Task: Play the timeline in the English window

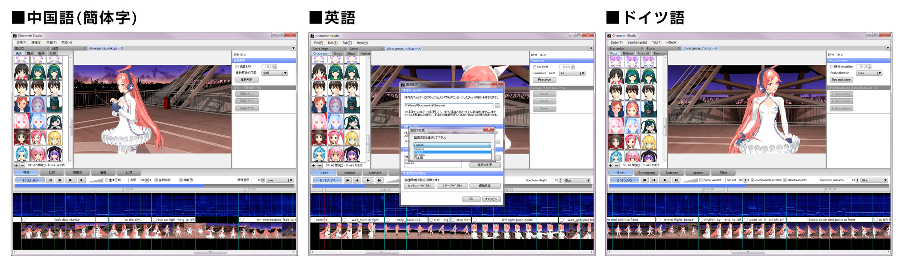Action: pos(368,180)
